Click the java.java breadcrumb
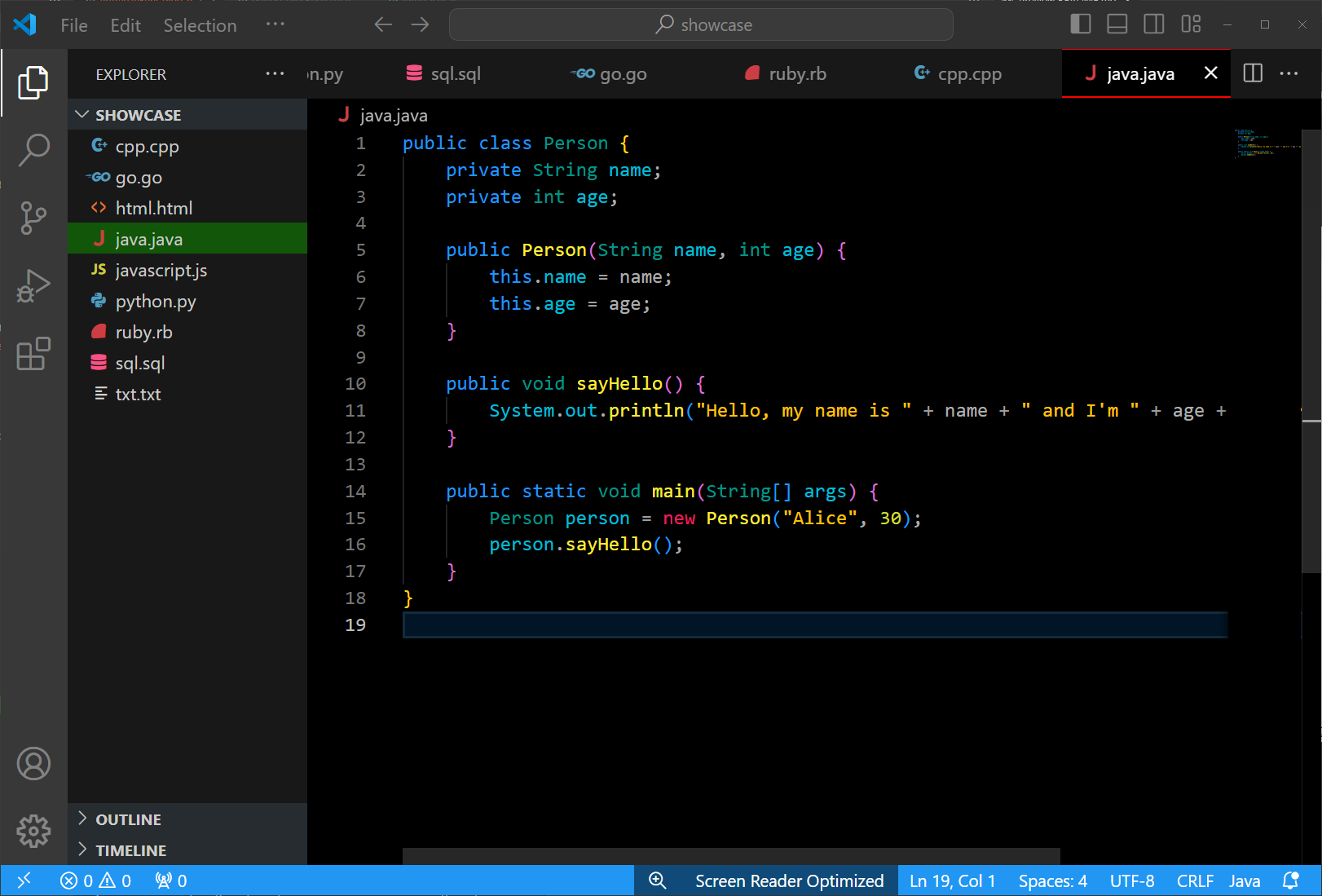The height and width of the screenshot is (896, 1322). [383, 116]
